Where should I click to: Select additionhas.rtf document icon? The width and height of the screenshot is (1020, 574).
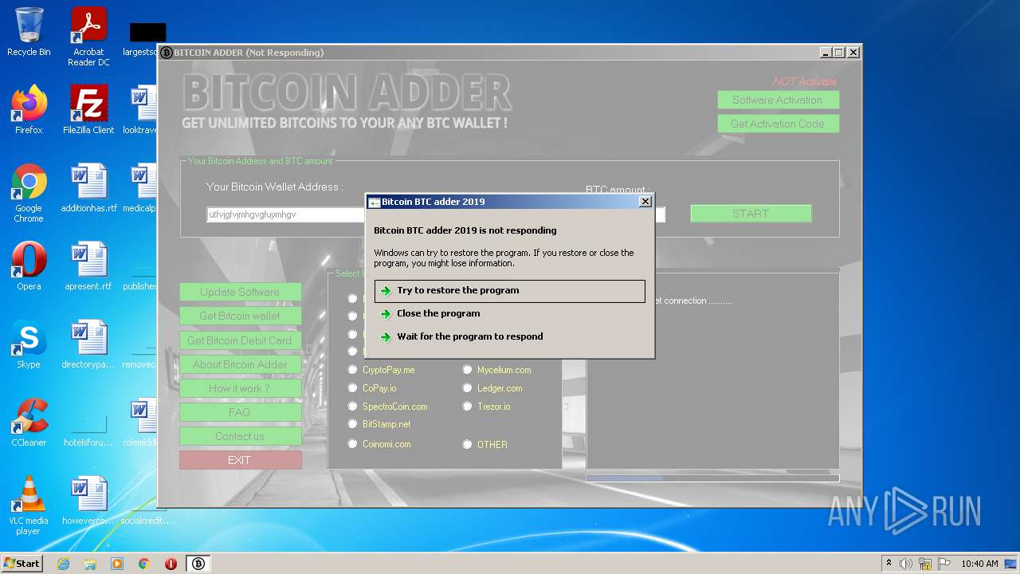coord(88,188)
